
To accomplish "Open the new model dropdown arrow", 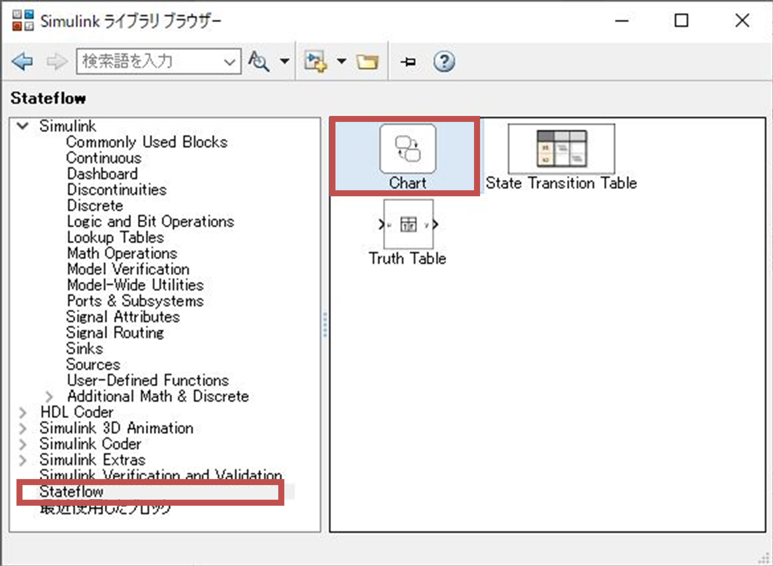I will [341, 61].
